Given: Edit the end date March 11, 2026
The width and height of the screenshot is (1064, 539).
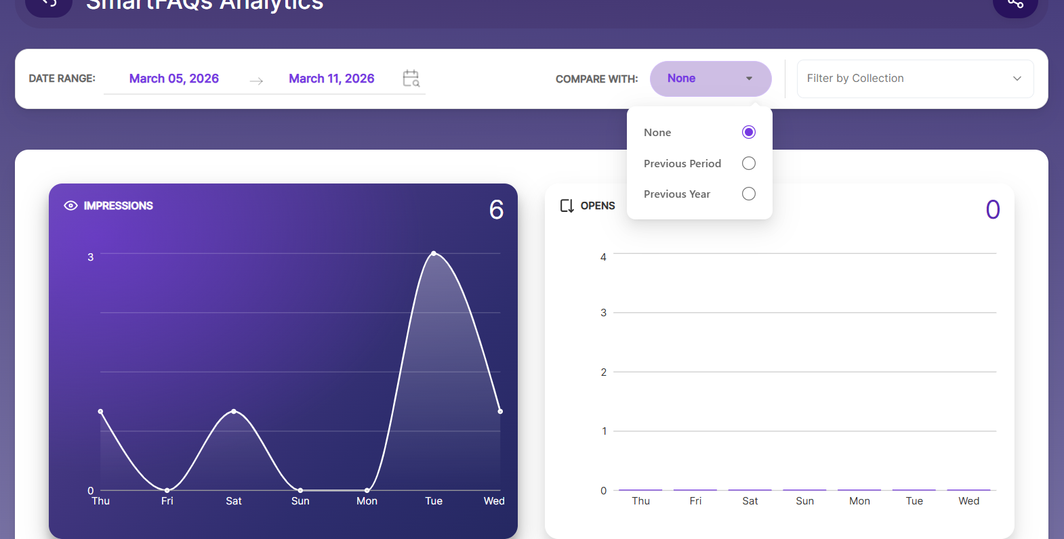Looking at the screenshot, I should tap(331, 79).
